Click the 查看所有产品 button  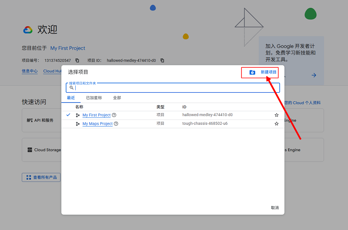pyautogui.click(x=41, y=177)
